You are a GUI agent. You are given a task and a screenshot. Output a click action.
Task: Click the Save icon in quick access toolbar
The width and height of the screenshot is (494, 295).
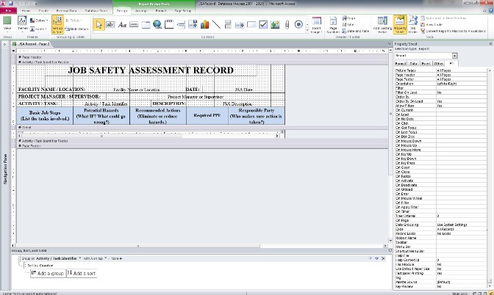[11, 4]
